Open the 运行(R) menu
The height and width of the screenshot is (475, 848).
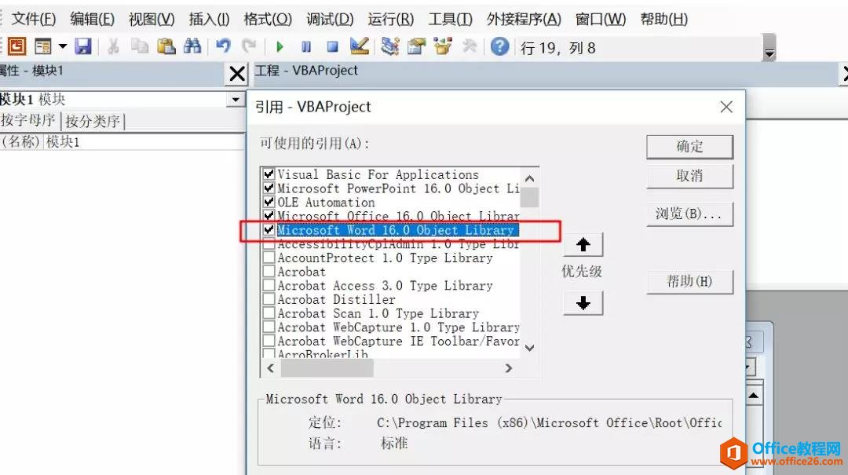(390, 20)
